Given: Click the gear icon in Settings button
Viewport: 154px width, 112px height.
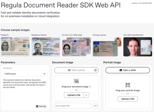Looking at the screenshot, I should coord(37,106).
